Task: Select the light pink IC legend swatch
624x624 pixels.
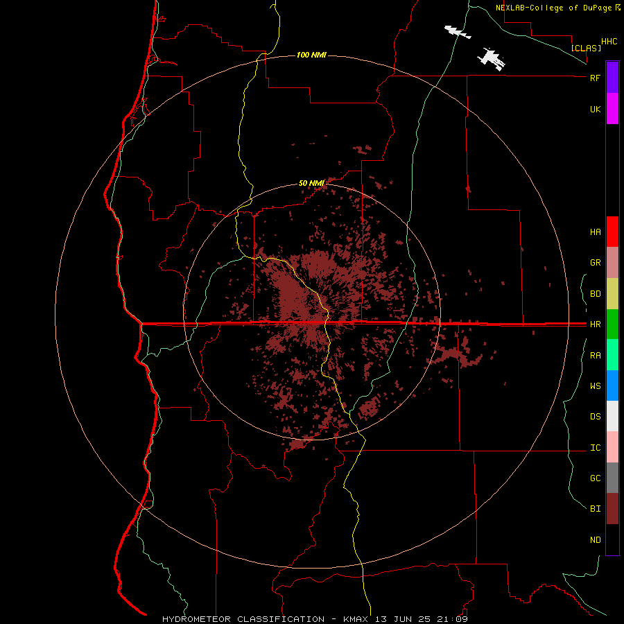Action: 612,447
